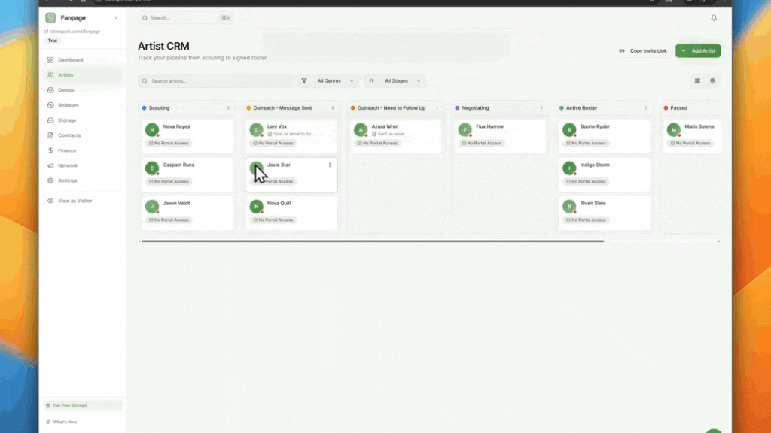Click the Network megaphone icon in sidebar

(50, 165)
